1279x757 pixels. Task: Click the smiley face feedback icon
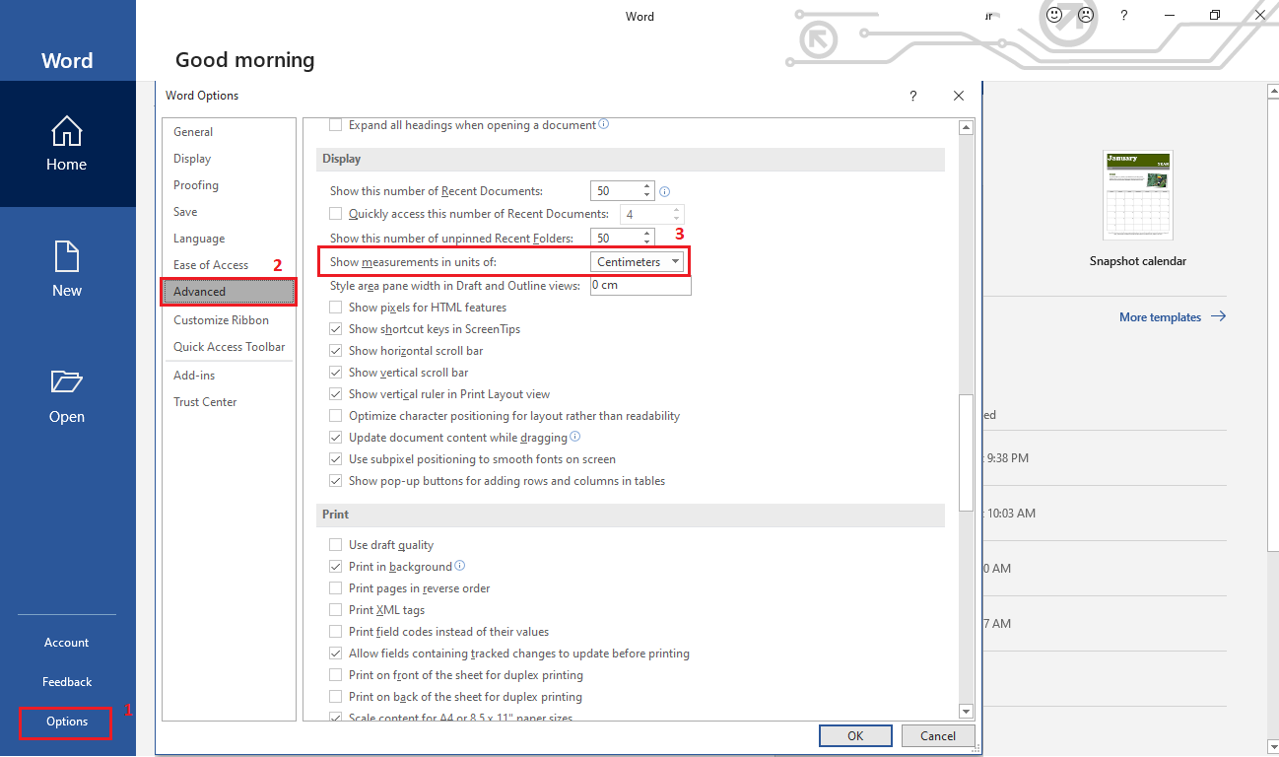[1054, 16]
